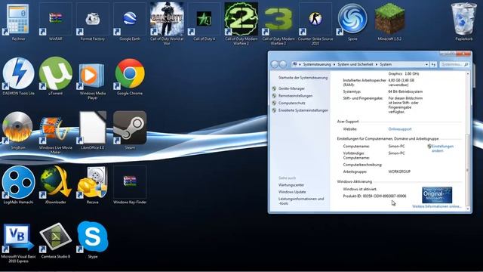
Task: Go to Startseite der Systemsteuerung
Action: 303,78
